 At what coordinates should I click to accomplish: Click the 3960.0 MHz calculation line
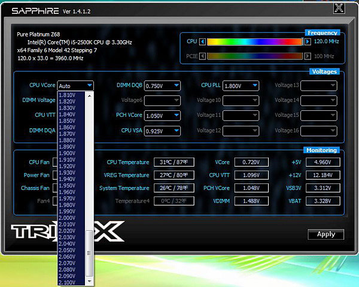[x=50, y=58]
